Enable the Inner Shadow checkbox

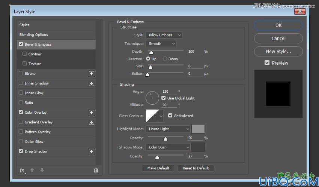pyautogui.click(x=21, y=83)
